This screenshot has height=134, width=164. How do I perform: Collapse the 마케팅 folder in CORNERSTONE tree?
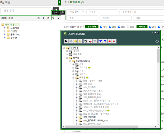tap(73, 77)
